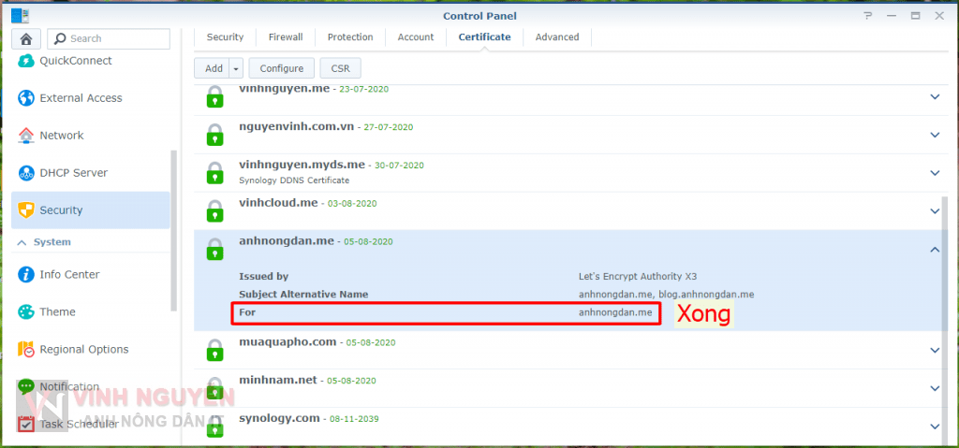This screenshot has height=448, width=959.
Task: Open Info Center icon
Action: [26, 275]
